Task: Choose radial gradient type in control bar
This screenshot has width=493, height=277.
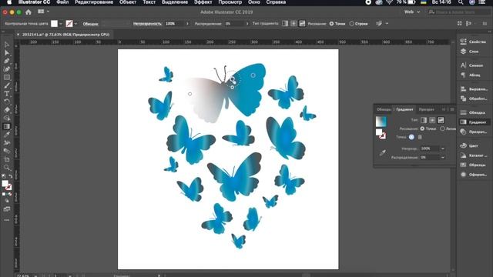Action: coord(293,24)
